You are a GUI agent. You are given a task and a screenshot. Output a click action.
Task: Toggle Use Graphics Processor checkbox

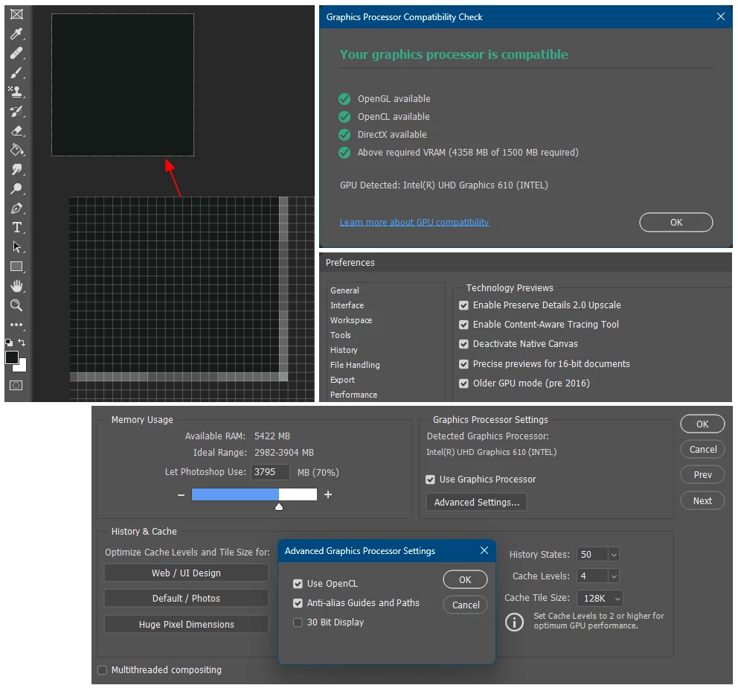tap(430, 480)
